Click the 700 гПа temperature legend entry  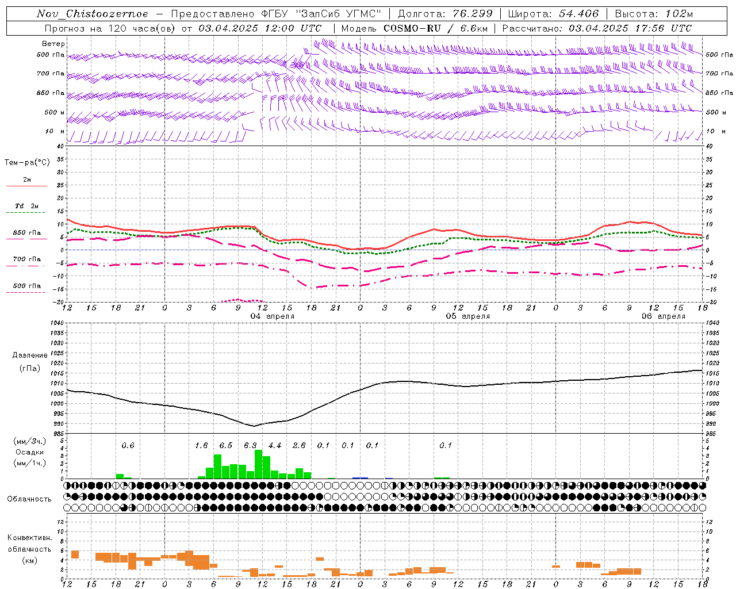(x=26, y=259)
